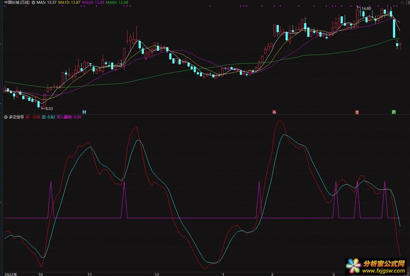
Task: Select the MA20: 13.88 moving average label
Action: [93, 2]
